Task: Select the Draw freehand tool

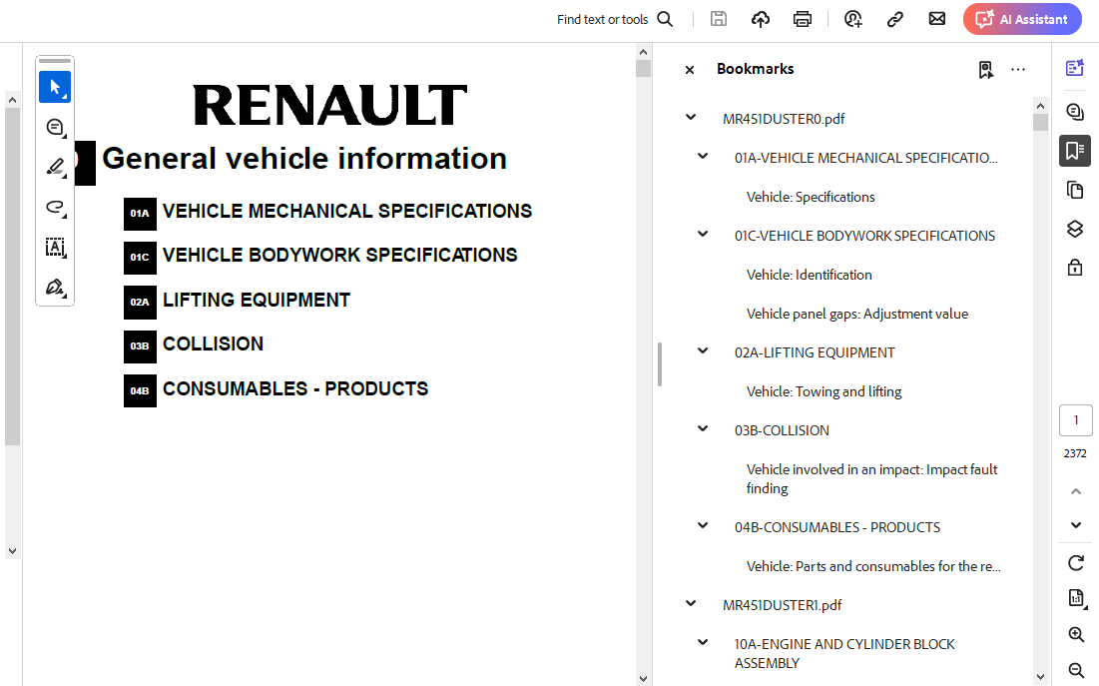Action: (55, 207)
